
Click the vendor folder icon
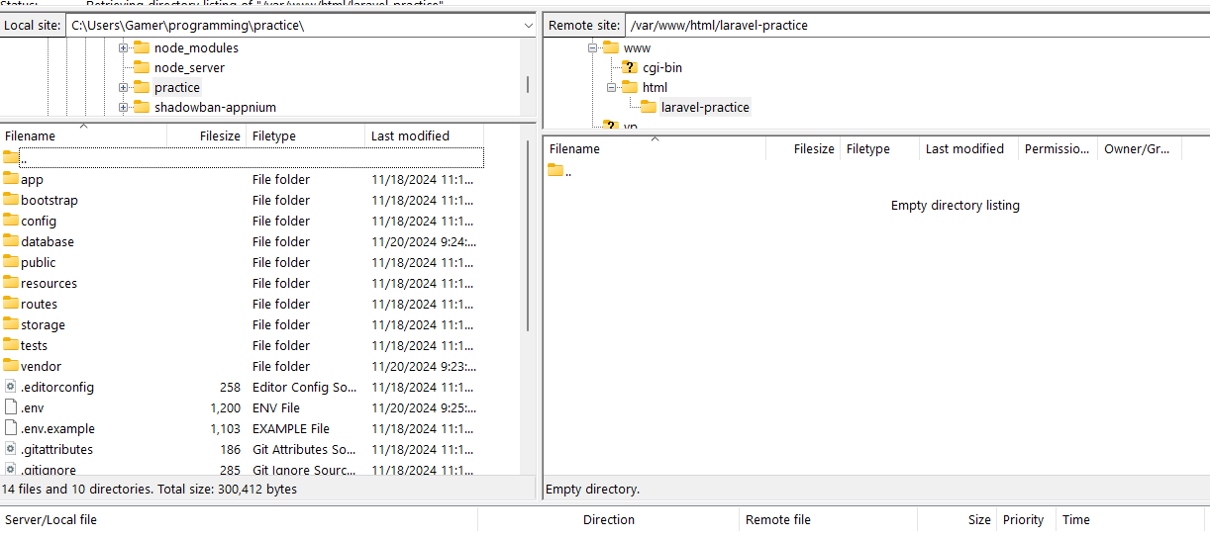11,366
